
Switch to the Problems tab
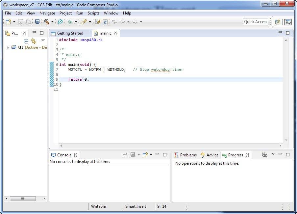[185, 155]
